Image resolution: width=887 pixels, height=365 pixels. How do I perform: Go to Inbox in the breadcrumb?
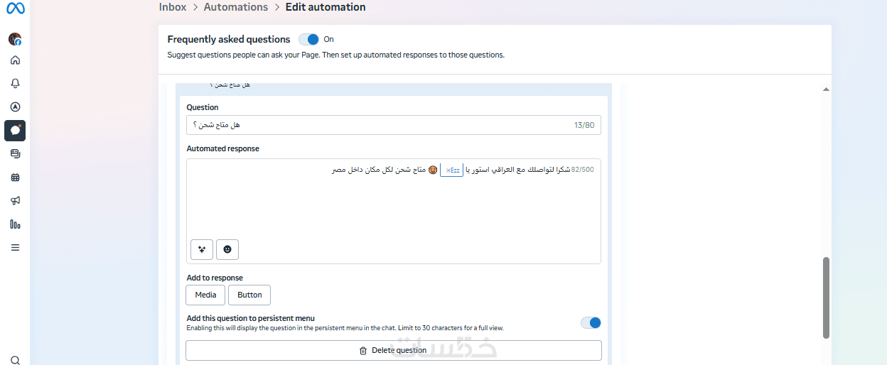(x=173, y=7)
